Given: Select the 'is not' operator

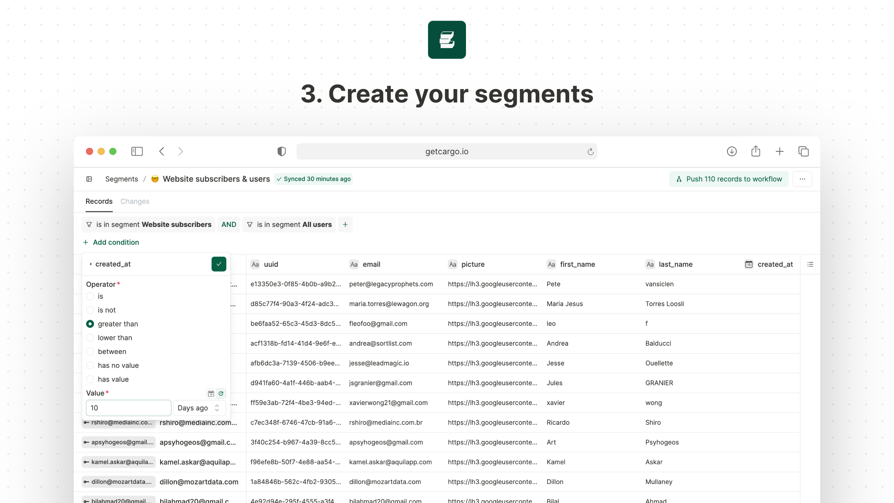Looking at the screenshot, I should coord(90,310).
